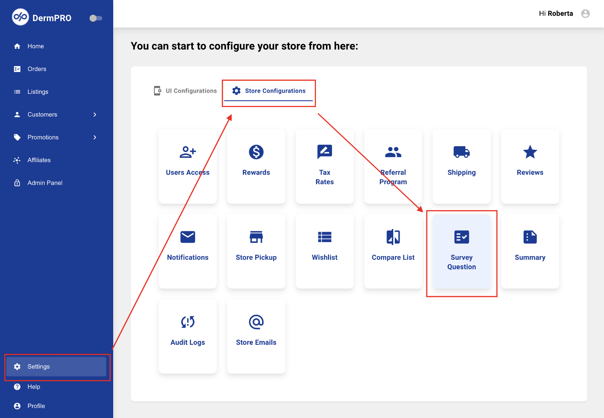Viewport: 604px width, 418px height.
Task: Click the Home house icon
Action: click(x=17, y=46)
